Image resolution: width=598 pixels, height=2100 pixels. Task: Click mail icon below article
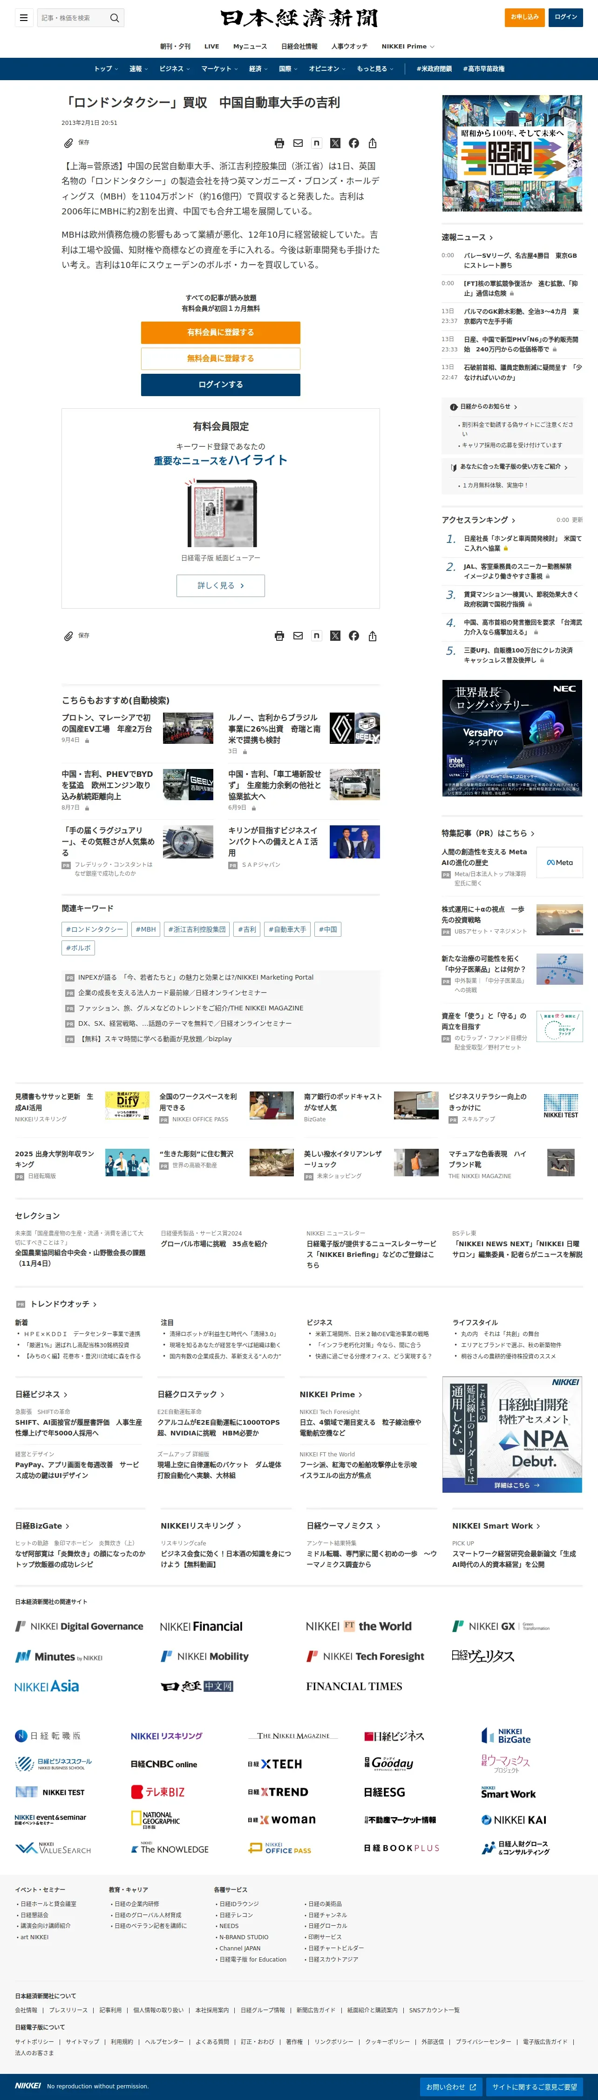pyautogui.click(x=298, y=636)
